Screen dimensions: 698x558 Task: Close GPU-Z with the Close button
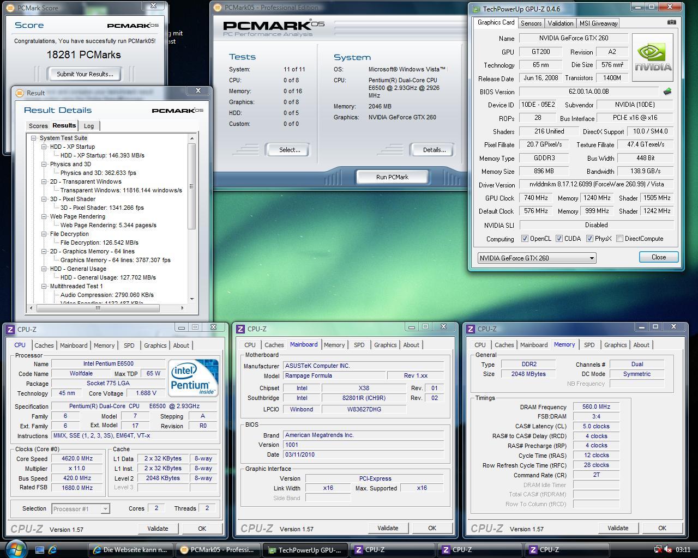point(658,257)
